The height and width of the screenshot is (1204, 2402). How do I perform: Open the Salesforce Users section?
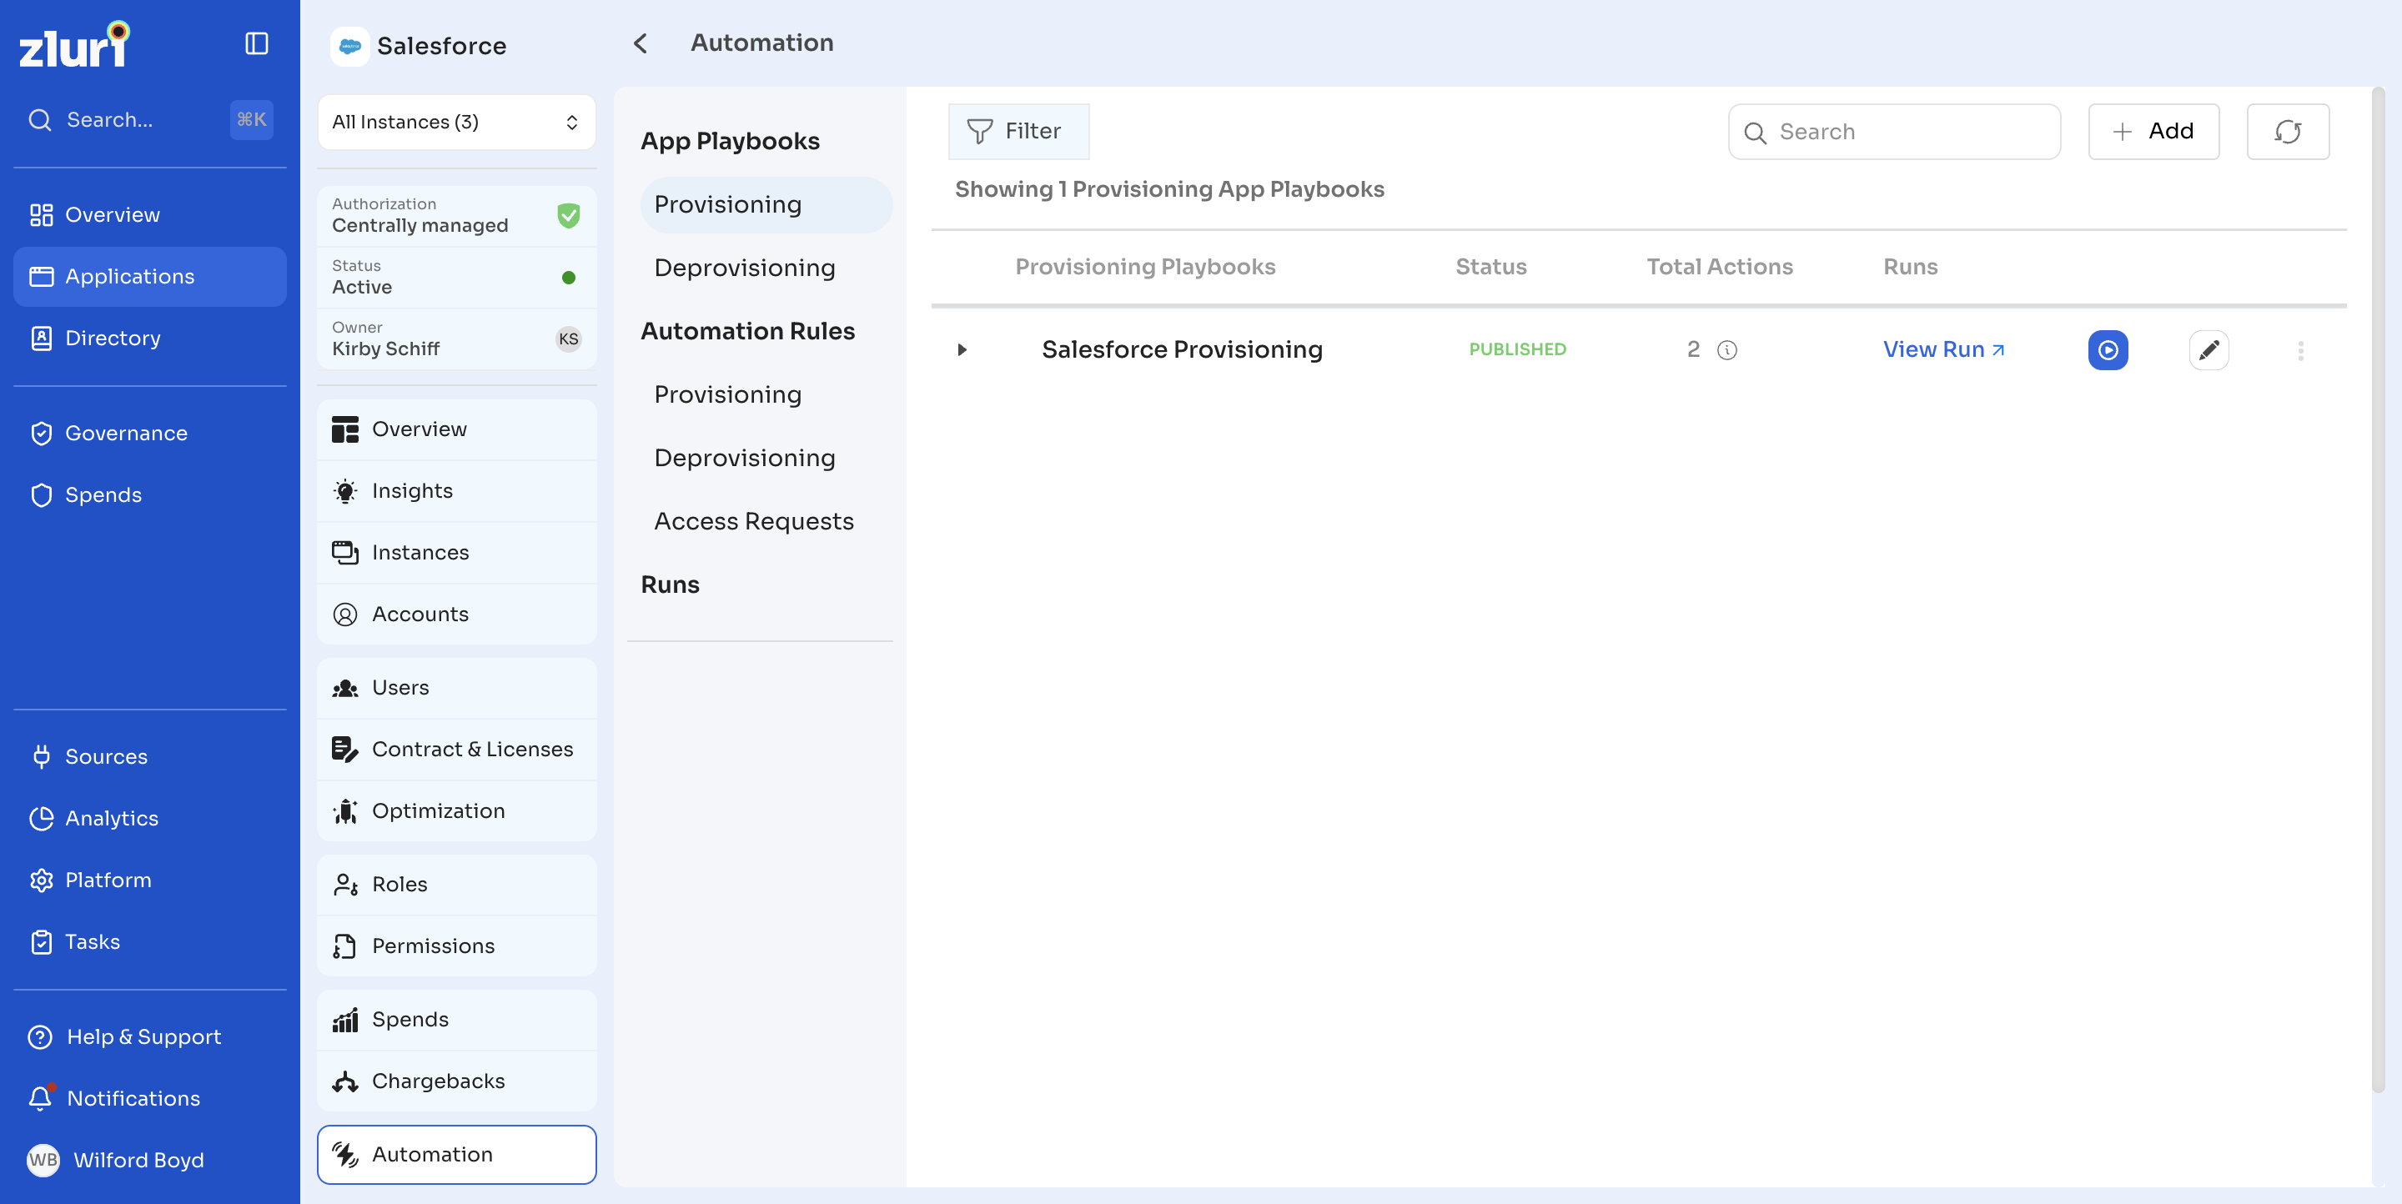point(456,688)
